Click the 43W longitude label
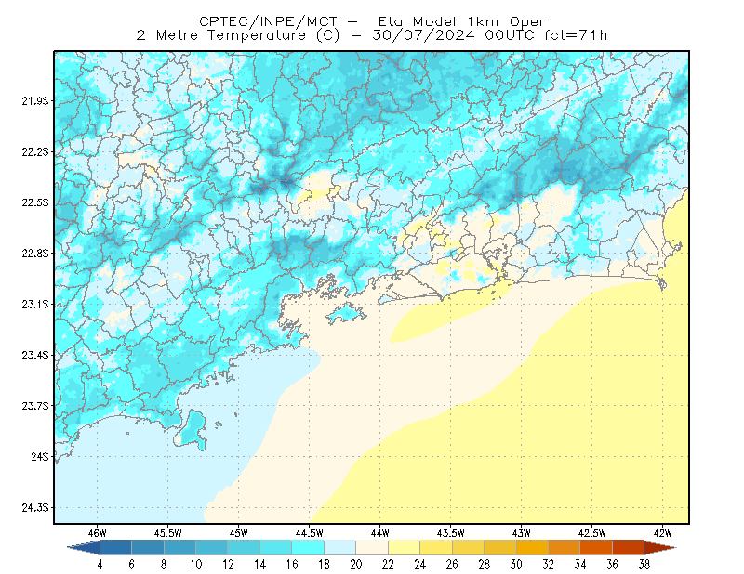Screen dimensions: 744x574 pos(522,533)
